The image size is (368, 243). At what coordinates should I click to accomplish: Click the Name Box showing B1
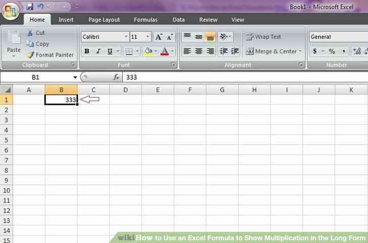35,77
